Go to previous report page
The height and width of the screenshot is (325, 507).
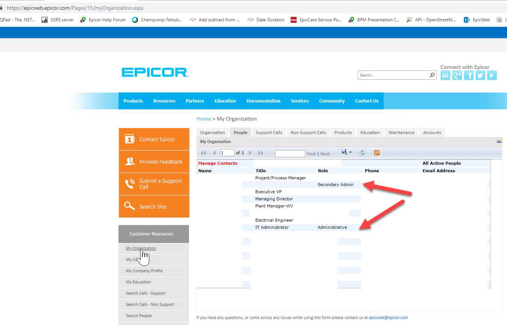point(214,153)
